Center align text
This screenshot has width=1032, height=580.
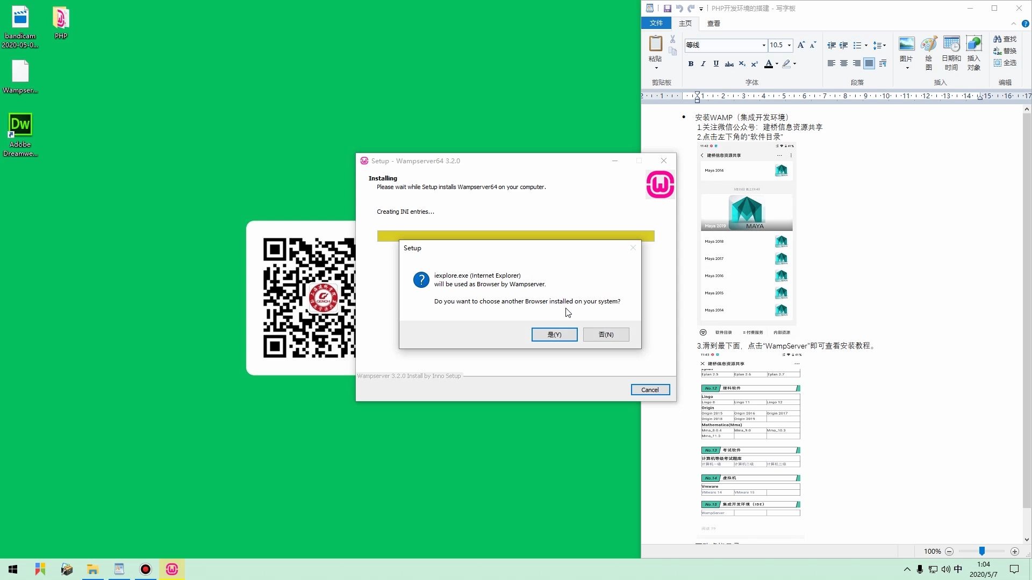point(844,64)
